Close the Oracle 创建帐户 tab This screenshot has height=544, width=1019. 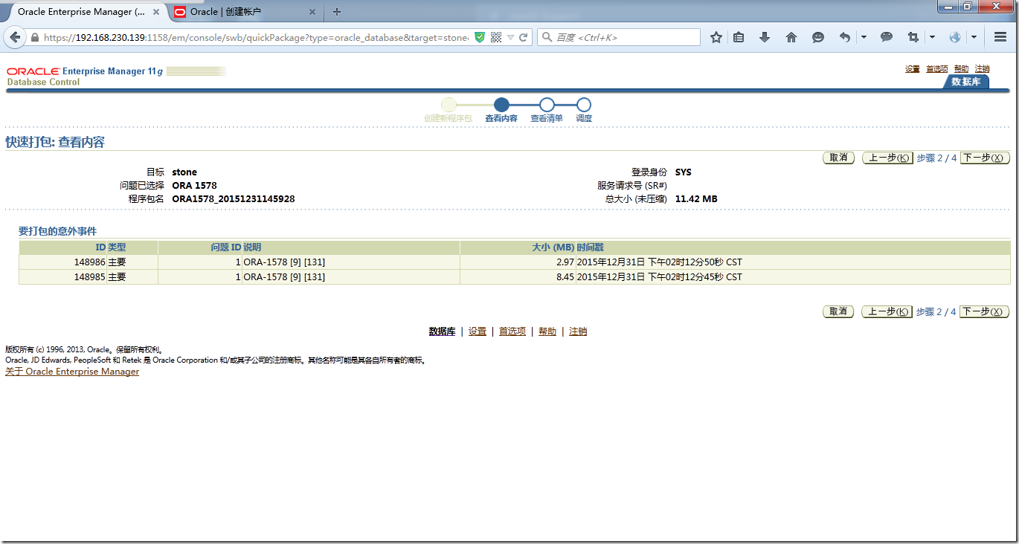point(312,12)
